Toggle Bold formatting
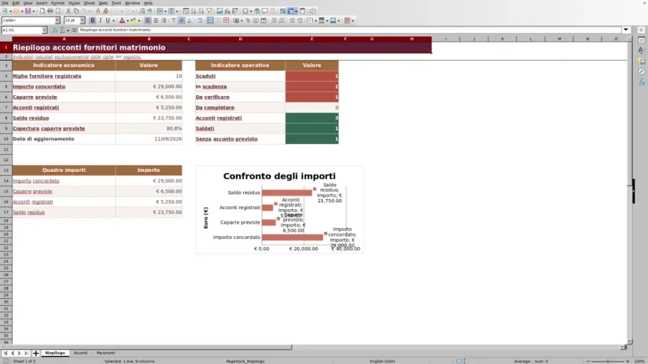Screen dimensions: 648x364 (92, 20)
